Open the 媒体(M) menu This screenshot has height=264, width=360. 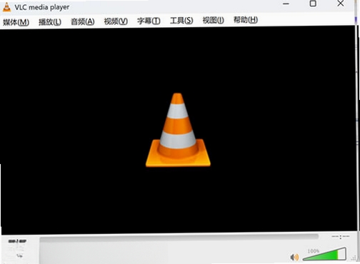pyautogui.click(x=16, y=22)
